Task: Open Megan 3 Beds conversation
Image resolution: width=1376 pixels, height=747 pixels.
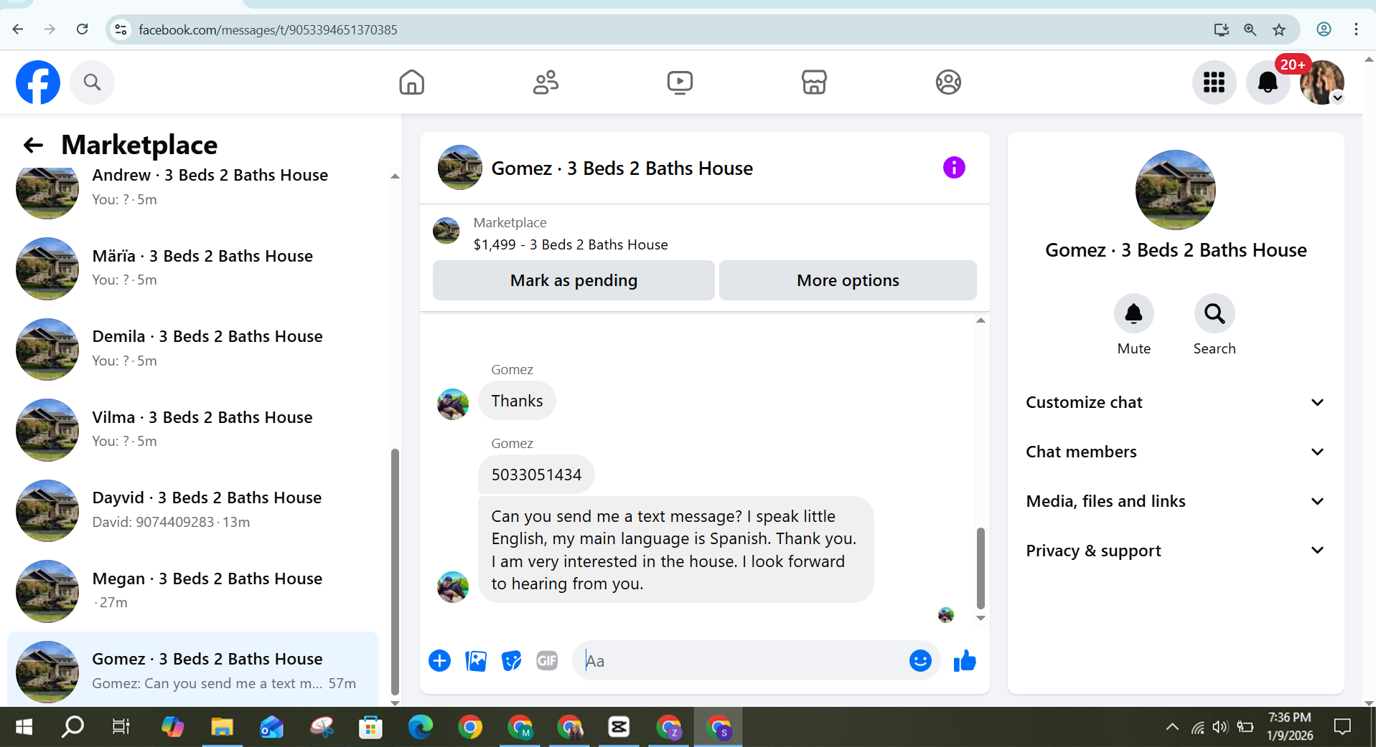Action: coord(192,591)
